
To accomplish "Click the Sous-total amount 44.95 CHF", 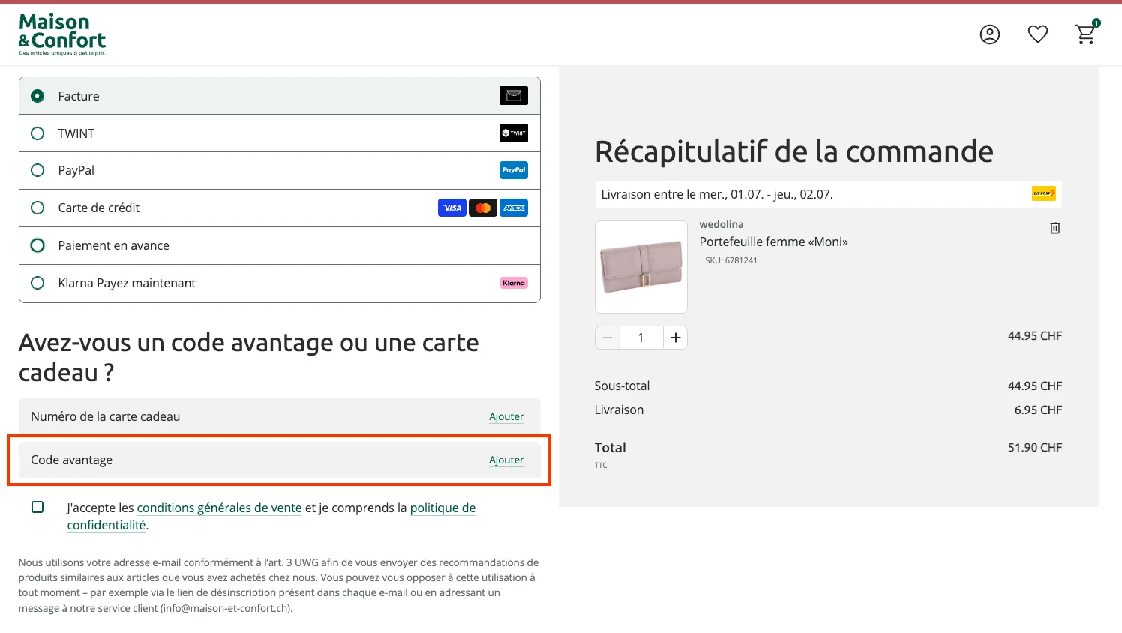I will coord(1035,385).
